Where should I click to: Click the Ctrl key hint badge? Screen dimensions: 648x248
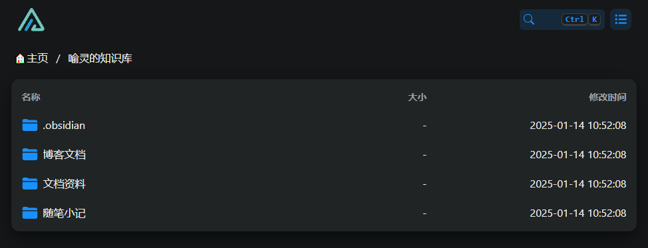click(x=574, y=19)
